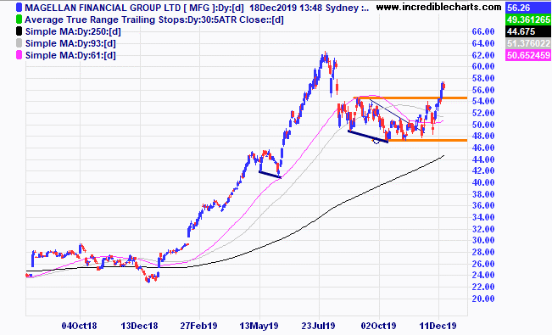This screenshot has width=552, height=335.
Task: Click the 49.361265 ATR stop value box
Action: coord(528,20)
